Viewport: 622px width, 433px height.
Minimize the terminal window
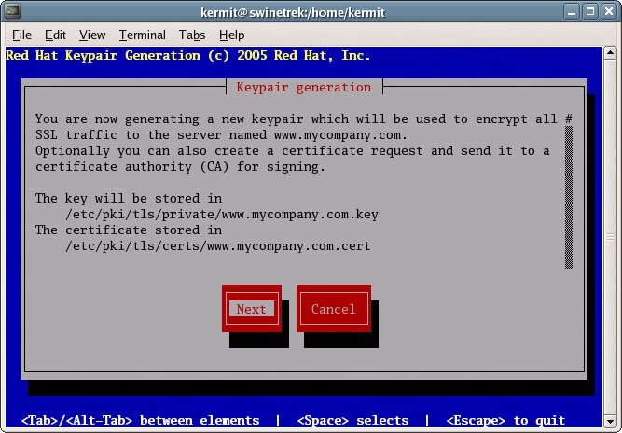(x=572, y=11)
